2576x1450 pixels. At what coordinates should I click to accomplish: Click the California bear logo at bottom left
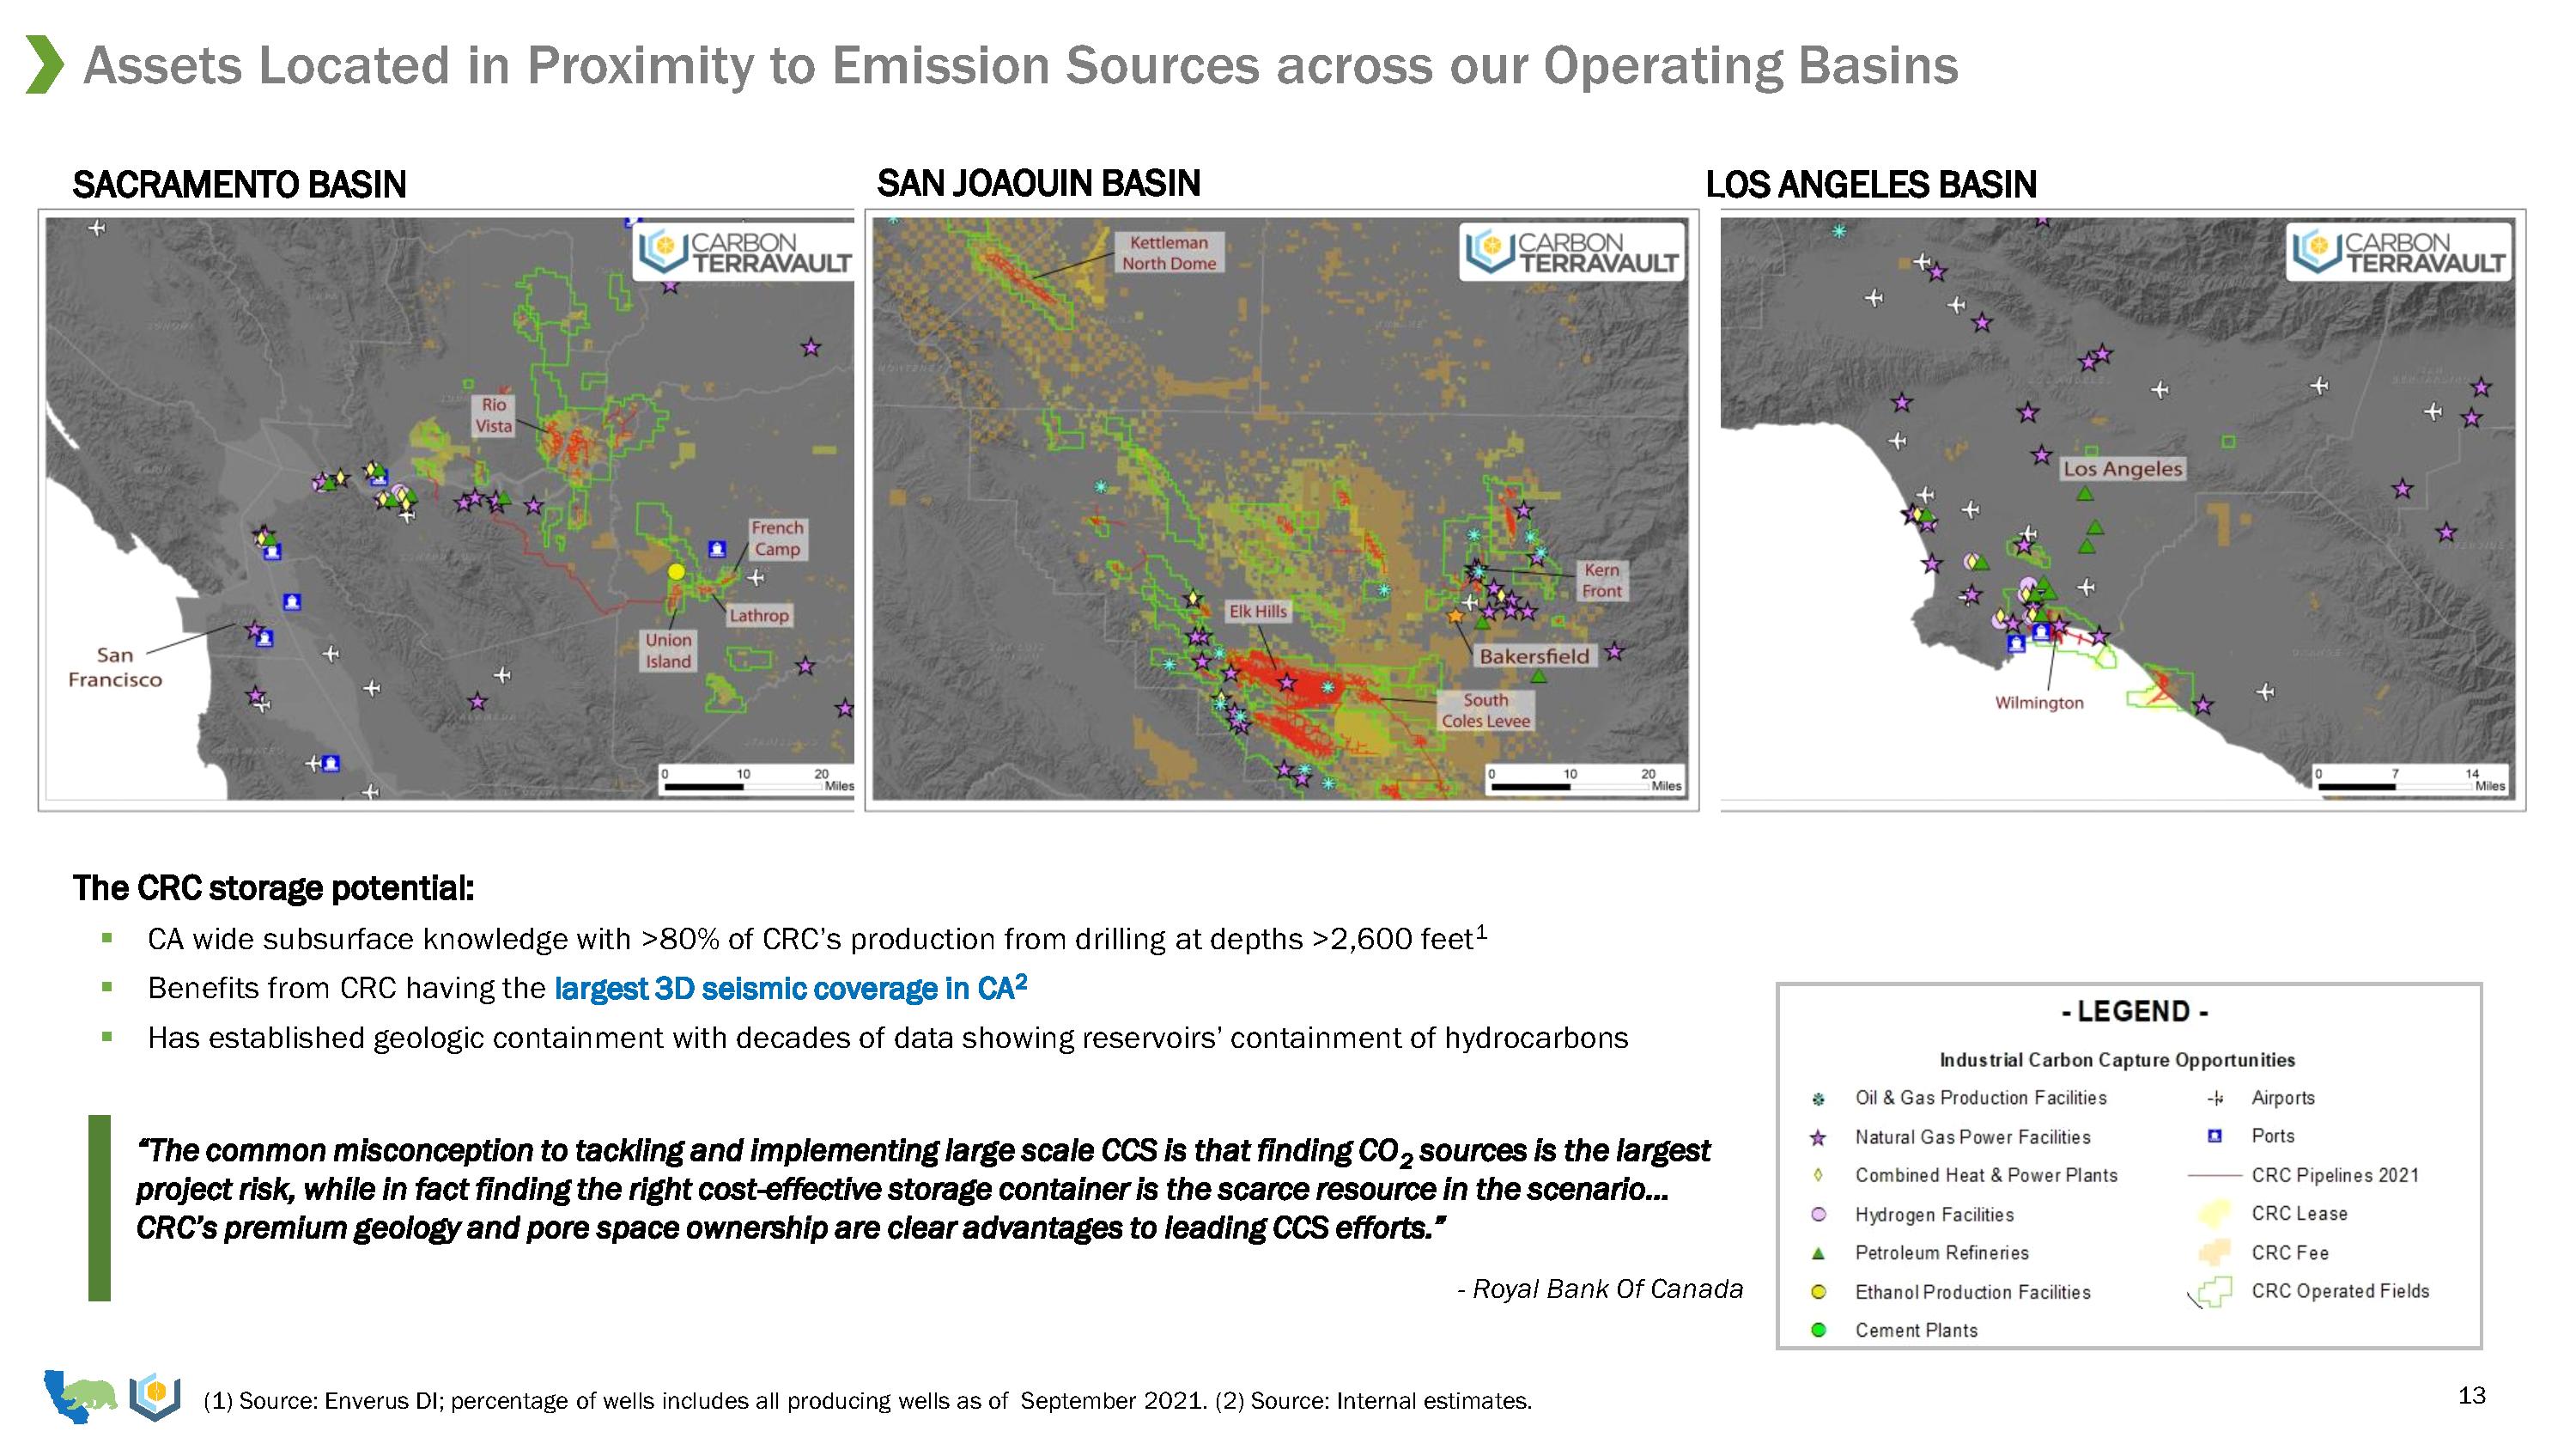click(80, 1396)
